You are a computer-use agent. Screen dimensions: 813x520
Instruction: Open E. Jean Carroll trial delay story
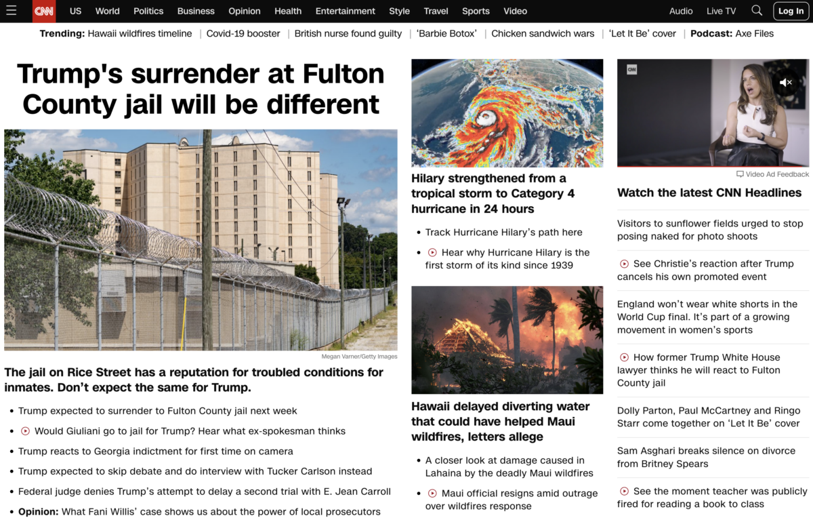pyautogui.click(x=205, y=492)
